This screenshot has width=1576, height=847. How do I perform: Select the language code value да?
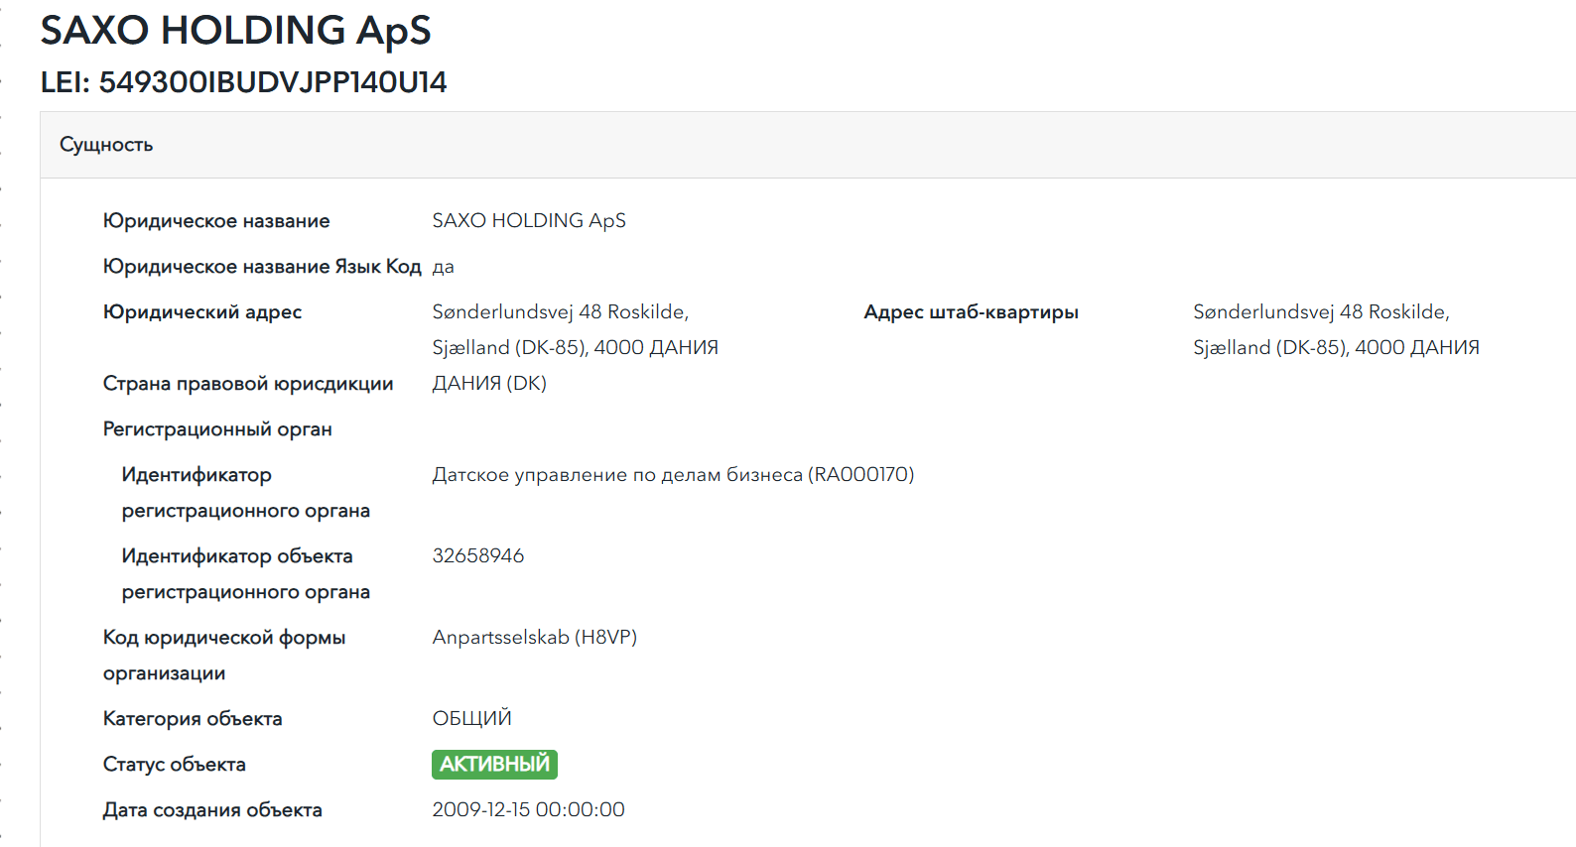[x=444, y=267]
